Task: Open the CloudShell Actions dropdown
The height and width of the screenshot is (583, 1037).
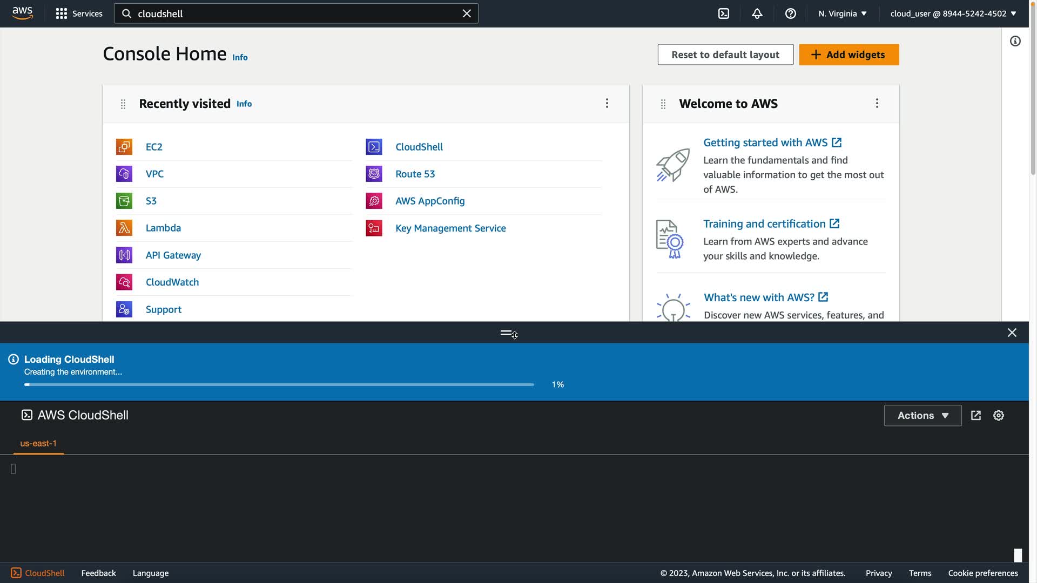Action: [922, 415]
